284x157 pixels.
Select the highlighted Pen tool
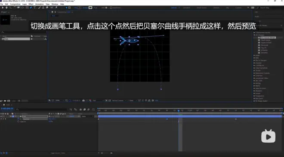tap(31, 8)
